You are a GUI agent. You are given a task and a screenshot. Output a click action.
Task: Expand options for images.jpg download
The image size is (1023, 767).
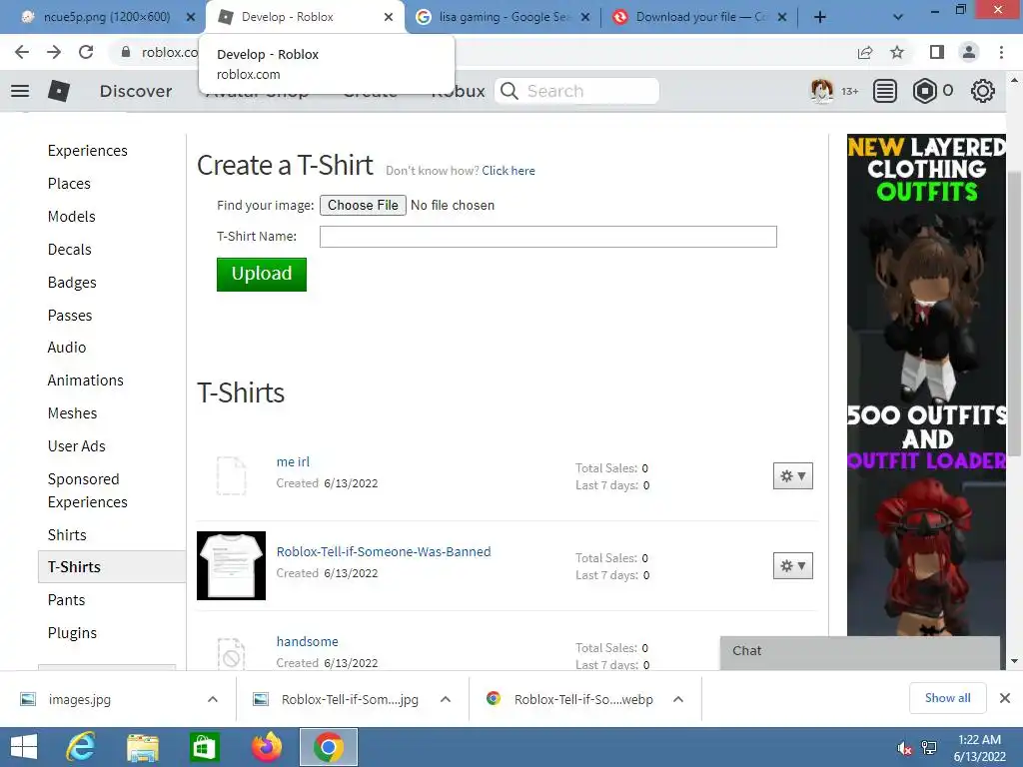point(213,699)
